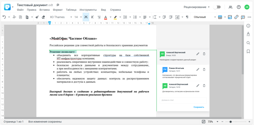
Task: Open the sharing access people icon
Action: pyautogui.click(x=231, y=7)
